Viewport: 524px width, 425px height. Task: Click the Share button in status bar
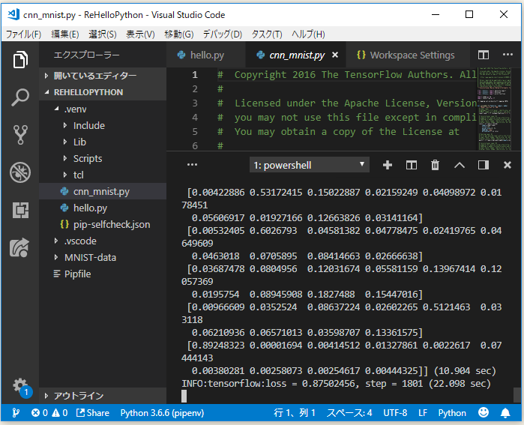(x=92, y=413)
